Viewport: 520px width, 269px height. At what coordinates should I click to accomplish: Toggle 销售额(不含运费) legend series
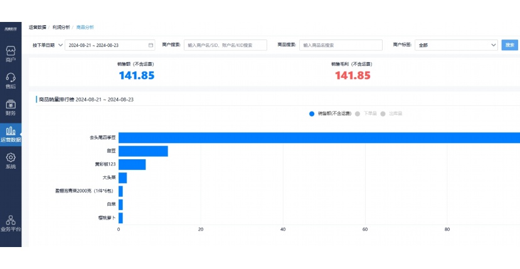click(329, 113)
